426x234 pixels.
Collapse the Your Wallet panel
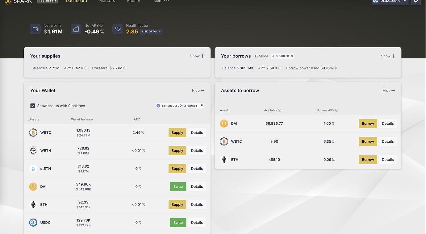198,91
